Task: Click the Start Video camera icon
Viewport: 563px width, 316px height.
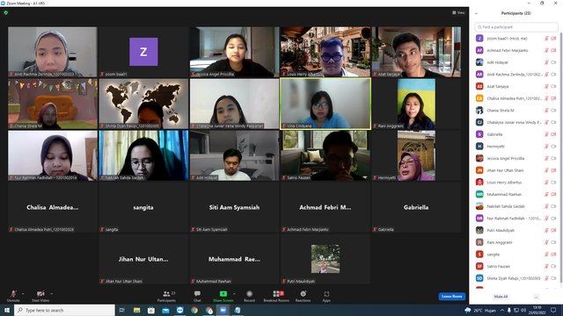Action: click(40, 294)
